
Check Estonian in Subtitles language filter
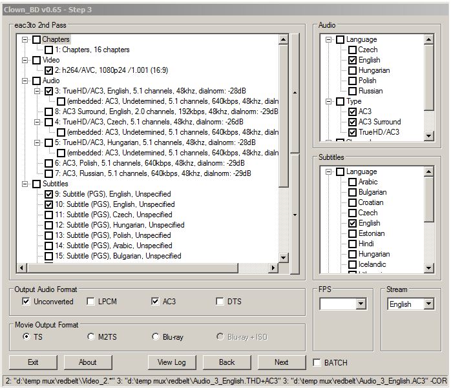click(x=352, y=234)
